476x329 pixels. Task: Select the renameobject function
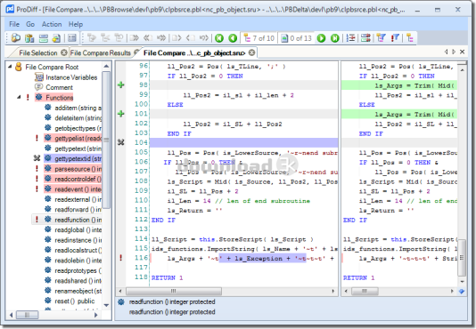(x=78, y=291)
